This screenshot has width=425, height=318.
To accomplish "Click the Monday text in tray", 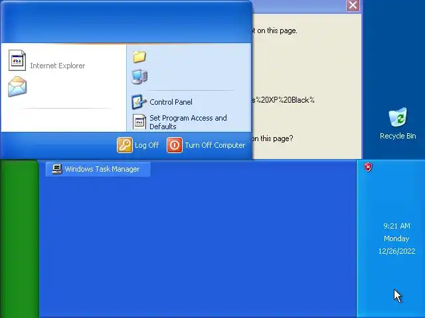I will [396, 238].
